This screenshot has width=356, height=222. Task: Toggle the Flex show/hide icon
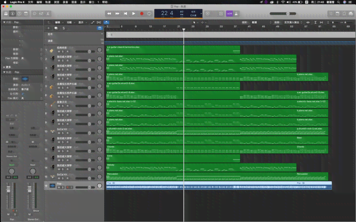99,23
